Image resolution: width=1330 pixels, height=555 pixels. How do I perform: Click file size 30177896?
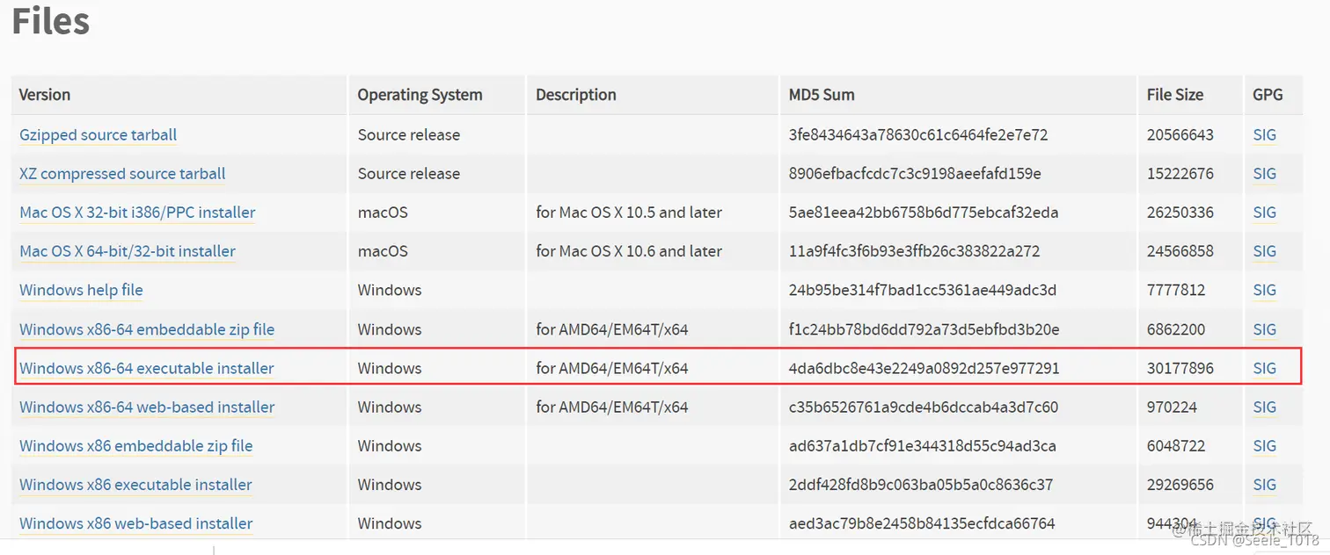[1180, 368]
